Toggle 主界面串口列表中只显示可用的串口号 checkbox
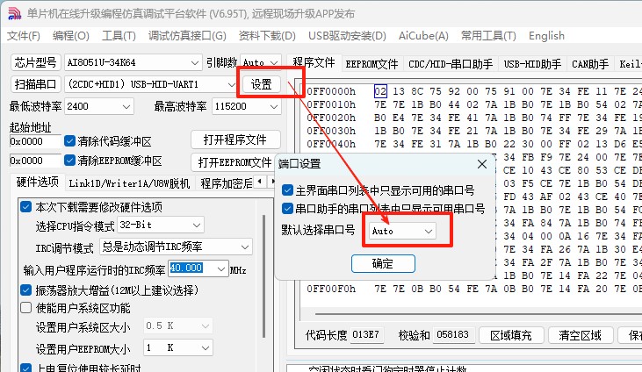This screenshot has width=642, height=372. pos(287,190)
